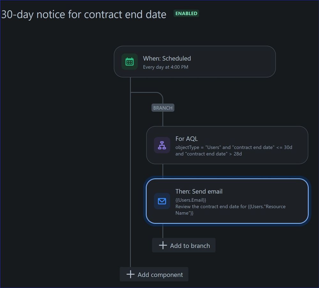Click the purple AQL branch hierarchy icon
Screen dimensions: 319x288
pyautogui.click(x=162, y=145)
